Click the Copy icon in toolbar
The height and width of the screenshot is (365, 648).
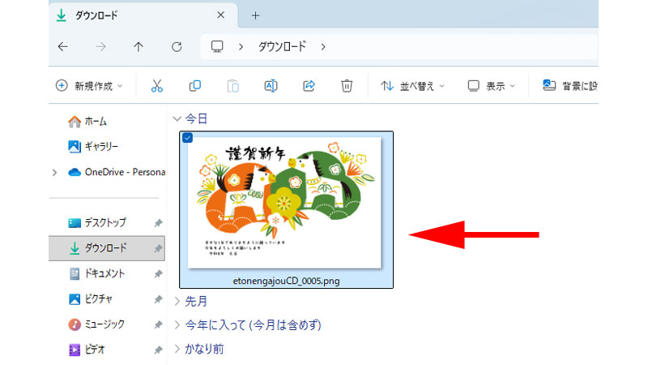tap(194, 85)
